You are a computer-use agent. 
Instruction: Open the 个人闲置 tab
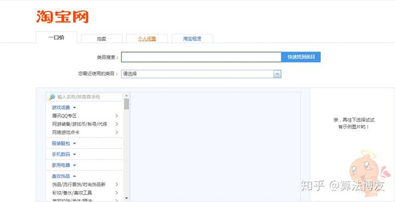[x=147, y=39]
